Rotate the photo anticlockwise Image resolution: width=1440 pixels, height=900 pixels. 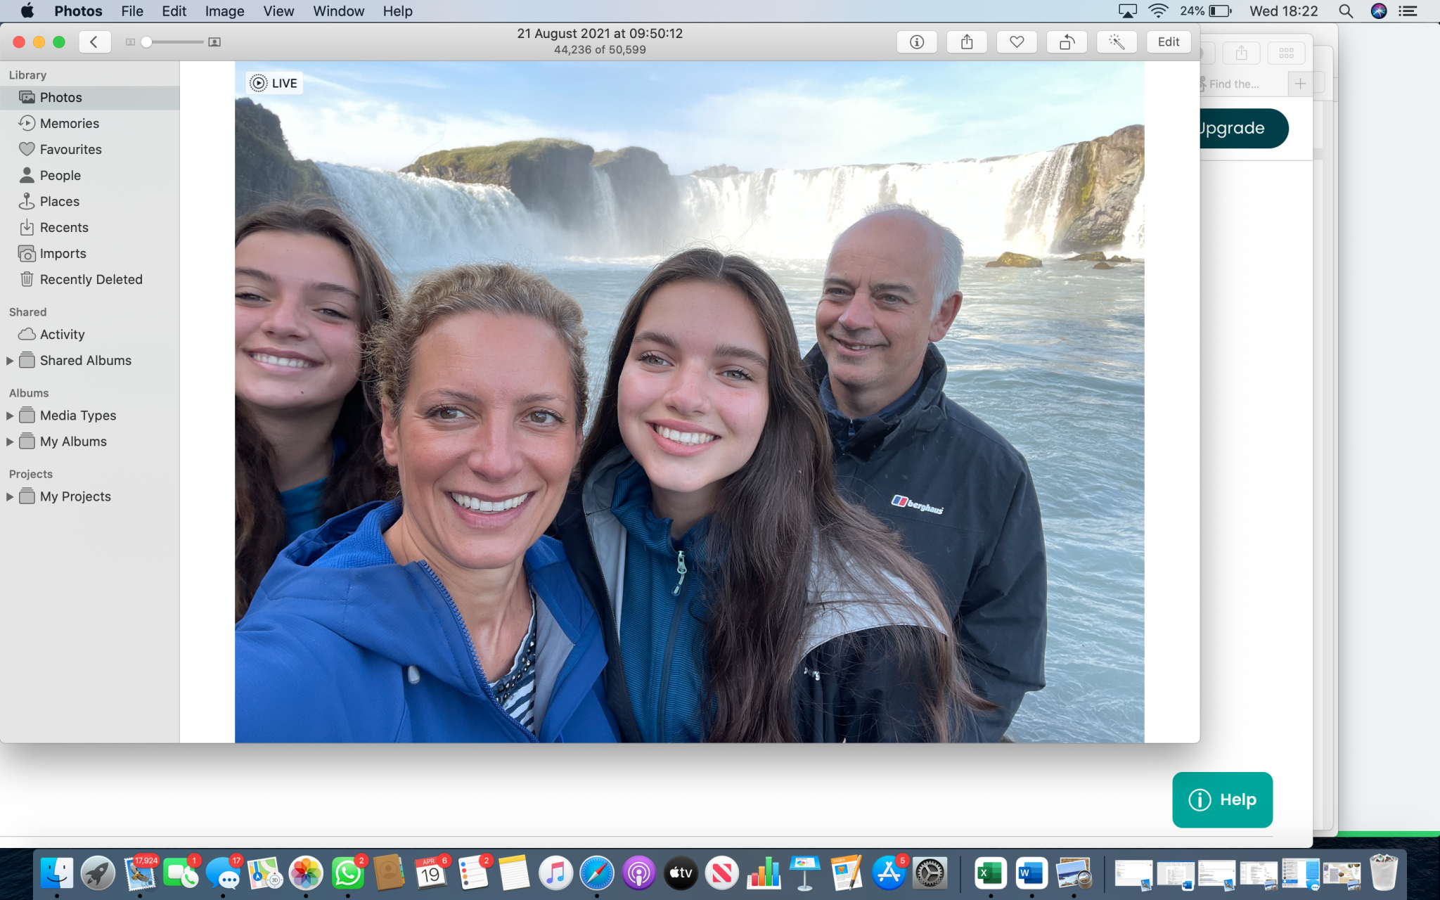click(1067, 42)
